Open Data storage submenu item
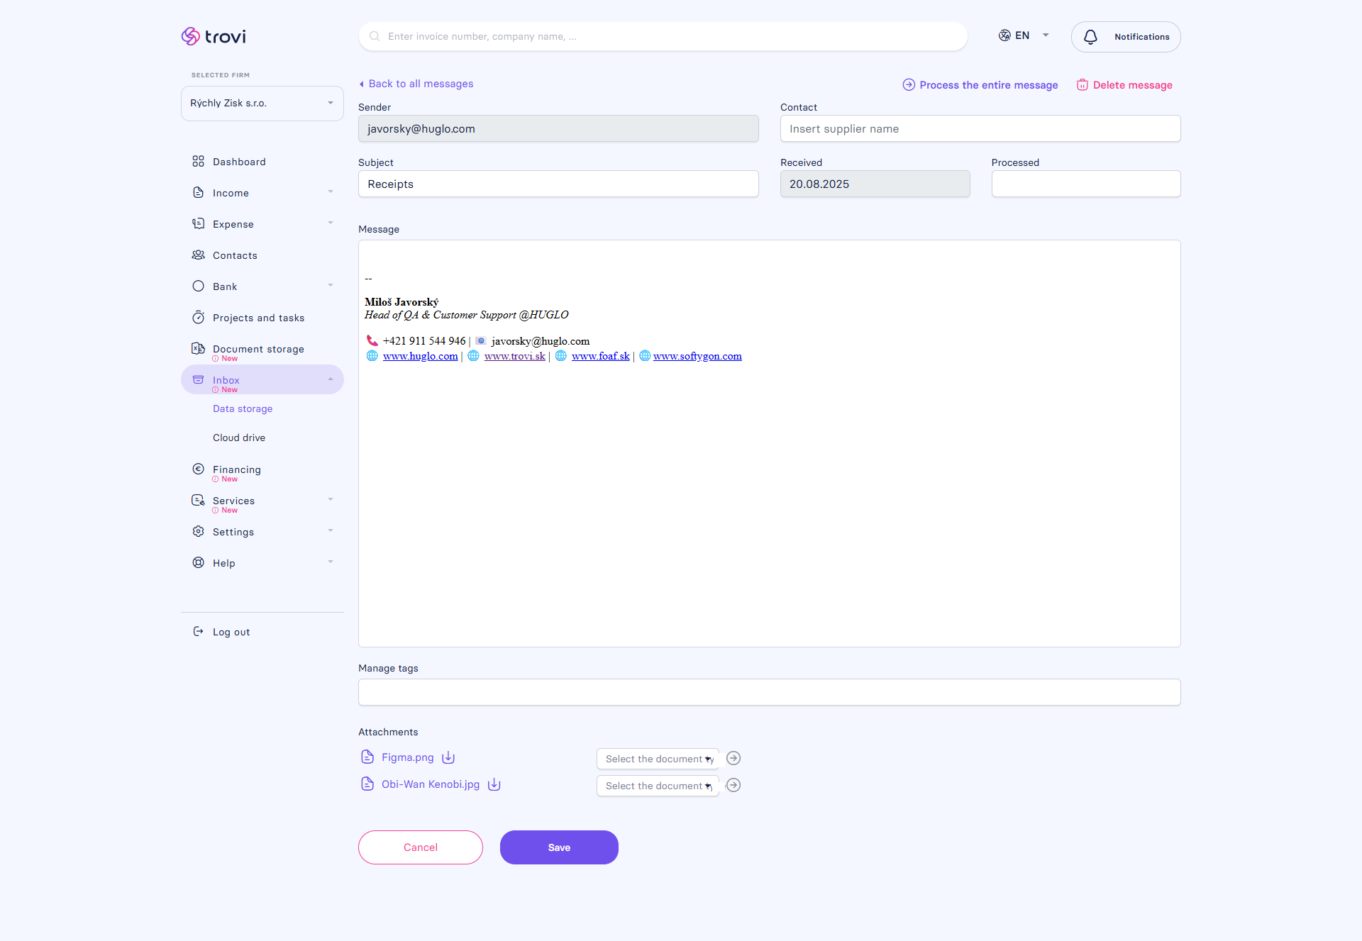Image resolution: width=1362 pixels, height=941 pixels. pyautogui.click(x=243, y=408)
